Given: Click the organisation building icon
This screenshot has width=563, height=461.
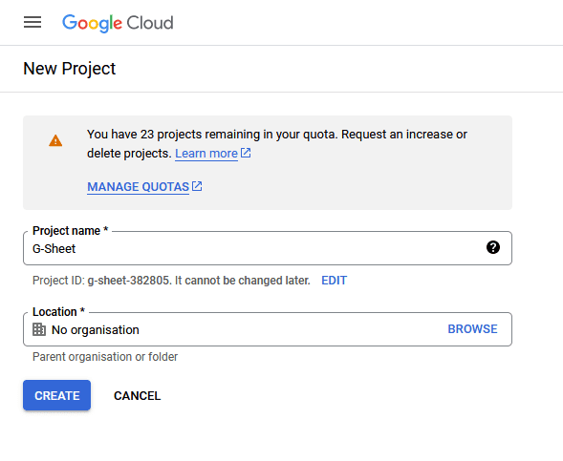Looking at the screenshot, I should point(39,329).
